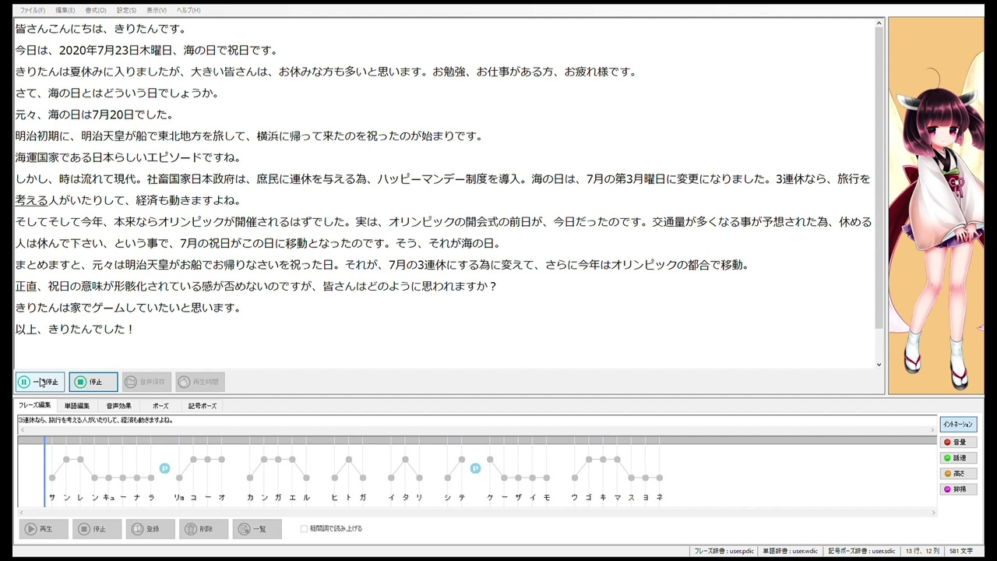Click first pause marker P after ラ
Viewport: 997px width, 561px height.
click(164, 468)
